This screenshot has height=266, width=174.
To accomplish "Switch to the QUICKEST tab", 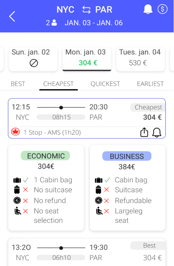I will pyautogui.click(x=105, y=84).
